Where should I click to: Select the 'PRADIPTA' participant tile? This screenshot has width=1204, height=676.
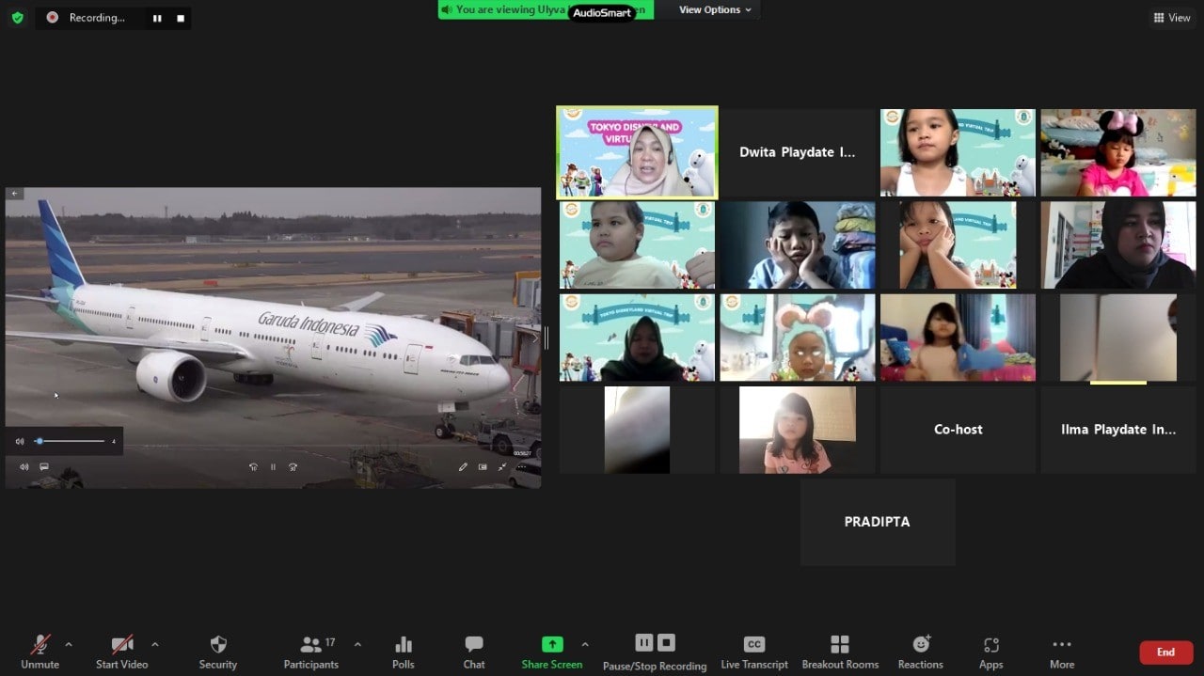pyautogui.click(x=878, y=522)
